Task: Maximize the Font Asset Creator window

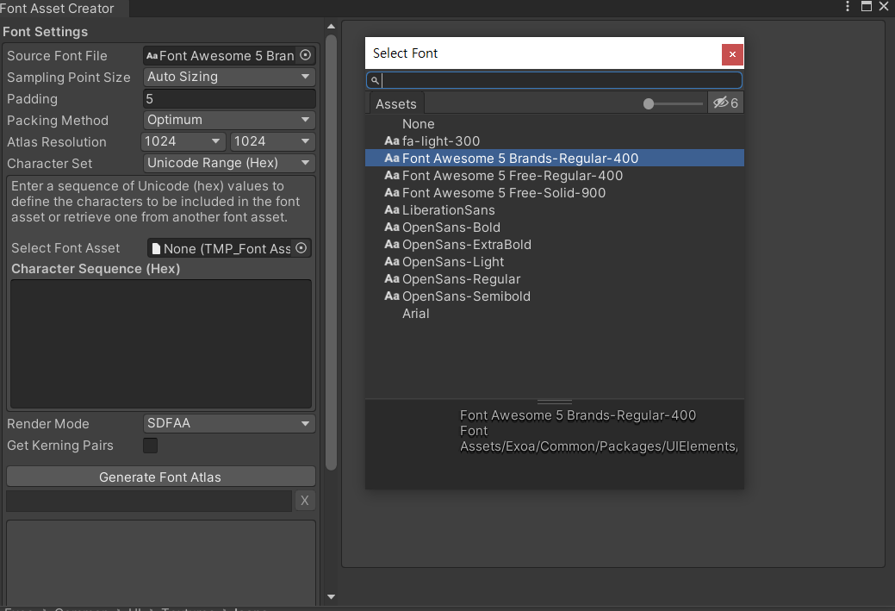Action: pos(867,6)
